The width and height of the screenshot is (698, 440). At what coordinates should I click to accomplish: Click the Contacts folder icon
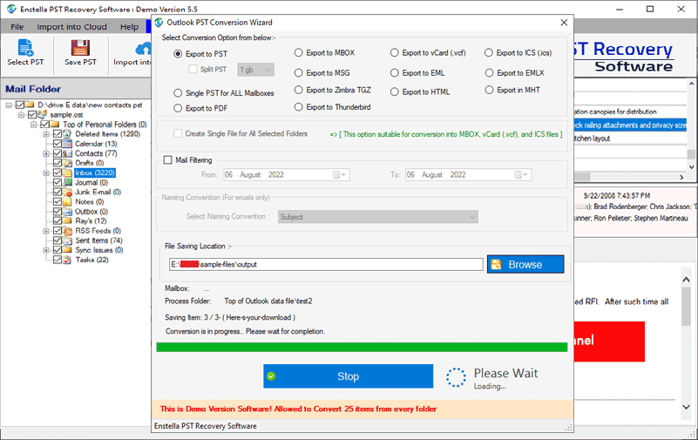pos(67,153)
